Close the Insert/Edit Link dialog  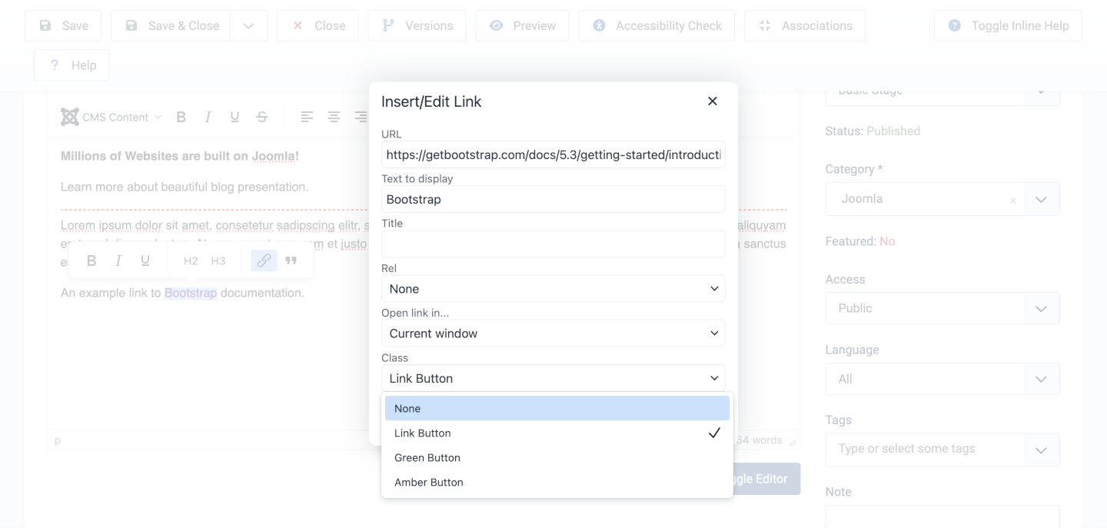tap(713, 101)
